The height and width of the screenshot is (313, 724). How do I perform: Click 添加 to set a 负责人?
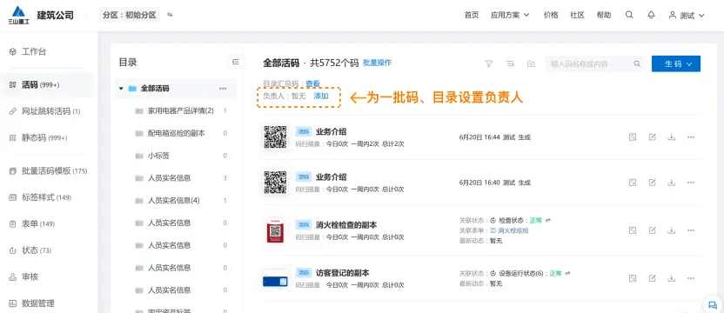click(x=321, y=96)
